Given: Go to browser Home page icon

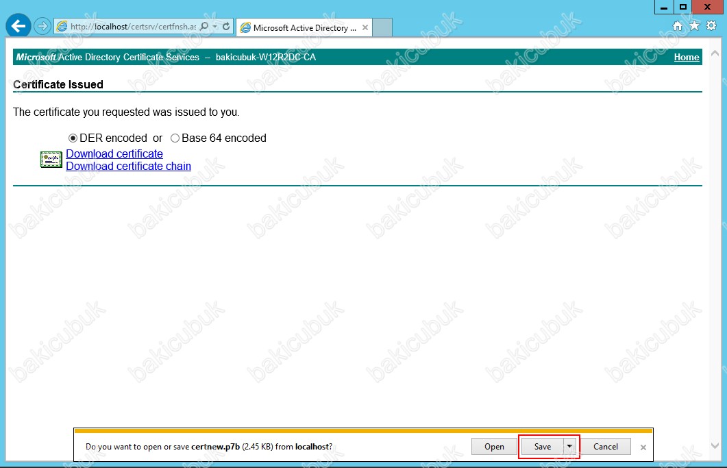Looking at the screenshot, I should (x=678, y=26).
